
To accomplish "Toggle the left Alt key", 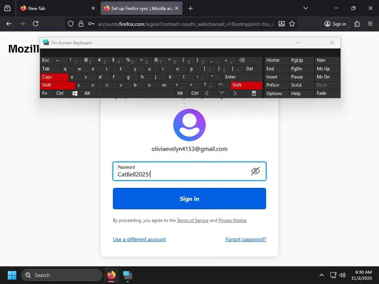I will 89,93.
